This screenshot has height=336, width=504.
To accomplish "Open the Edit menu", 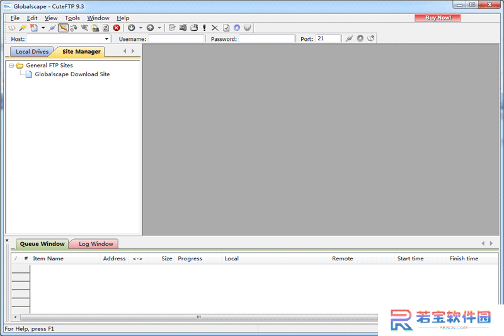I will pos(32,18).
